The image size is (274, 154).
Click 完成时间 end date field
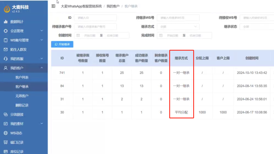pos(196,35)
